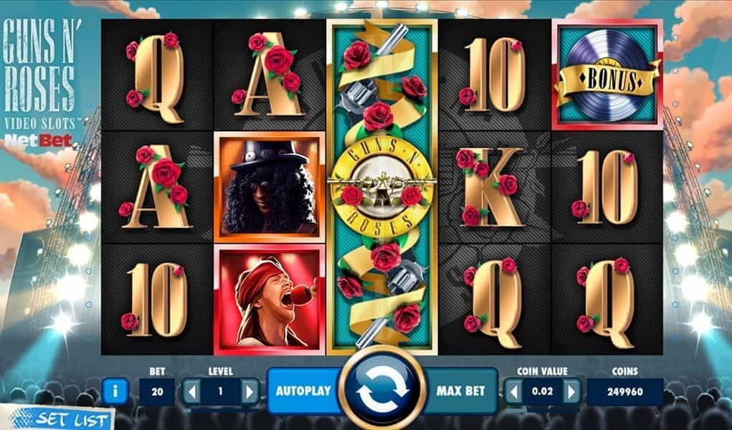Raise the coin value with right arrow
732x430 pixels.
571,391
